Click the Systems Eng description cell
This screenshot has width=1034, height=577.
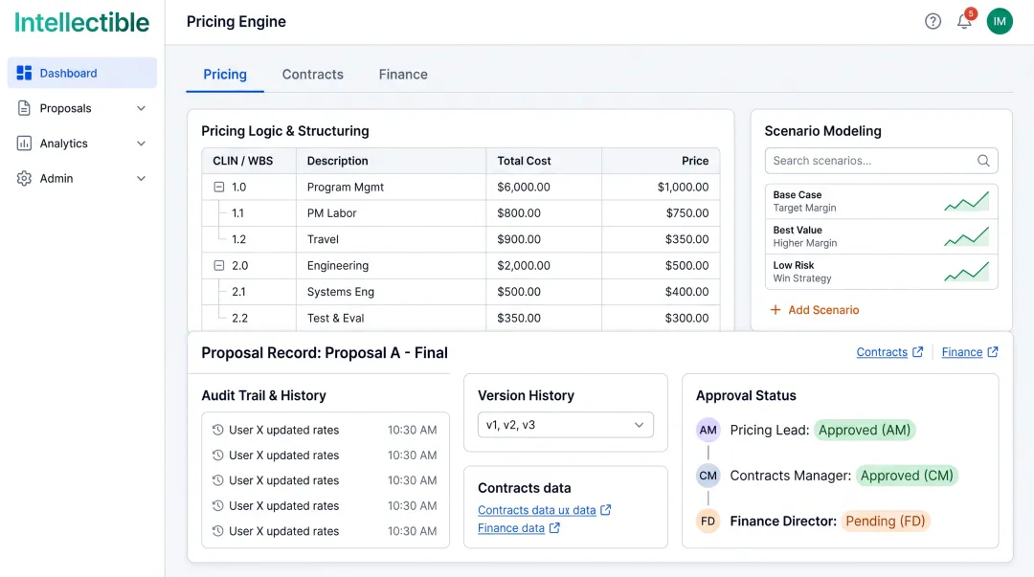[391, 292]
